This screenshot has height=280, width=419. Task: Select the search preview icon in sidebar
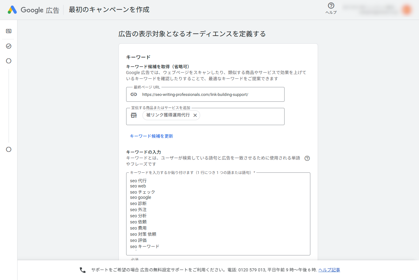pos(8,31)
